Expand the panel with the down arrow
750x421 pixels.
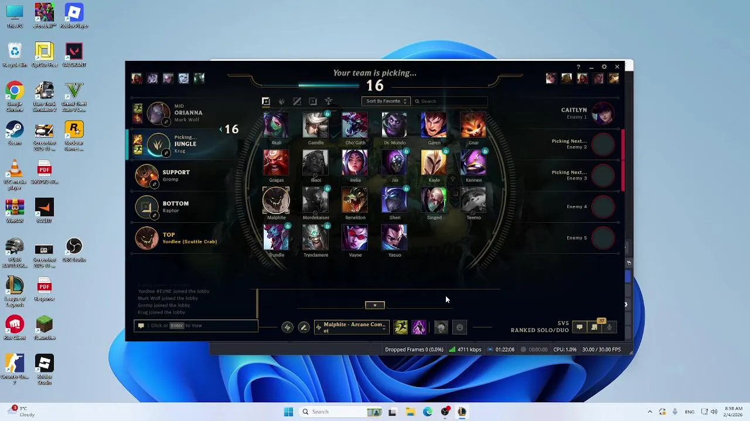tap(374, 305)
